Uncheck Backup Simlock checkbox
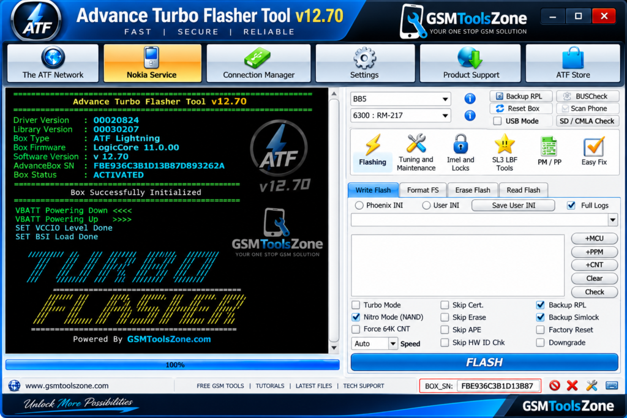Screen dimensions: 627x418 pos(540,317)
